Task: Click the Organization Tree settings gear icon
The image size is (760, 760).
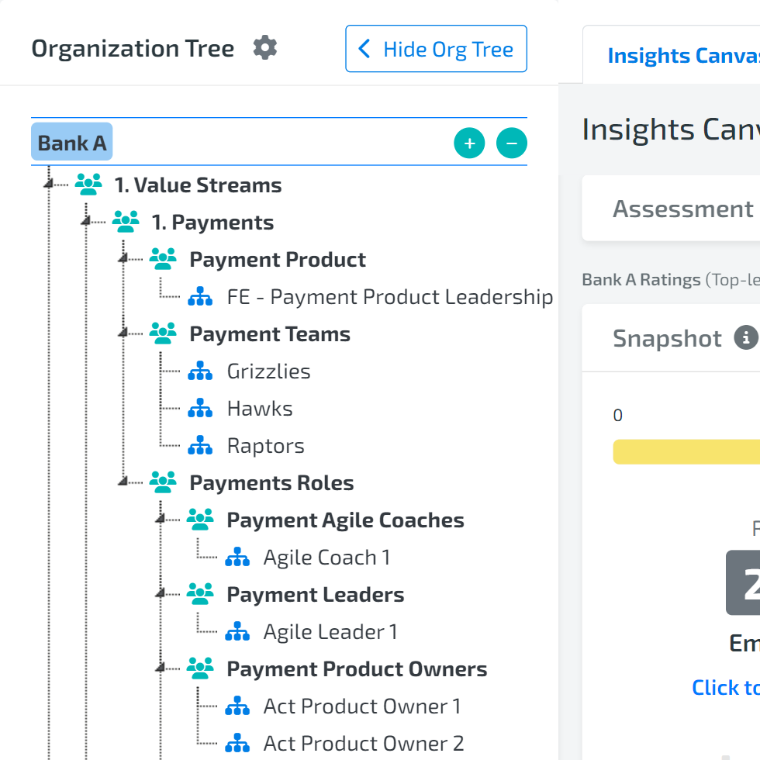Action: (x=264, y=48)
